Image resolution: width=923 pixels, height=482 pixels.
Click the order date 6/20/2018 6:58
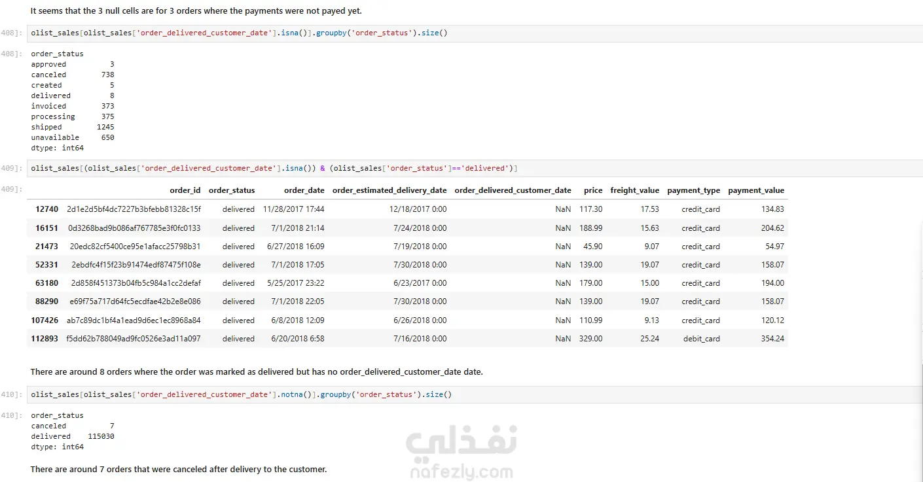point(298,338)
